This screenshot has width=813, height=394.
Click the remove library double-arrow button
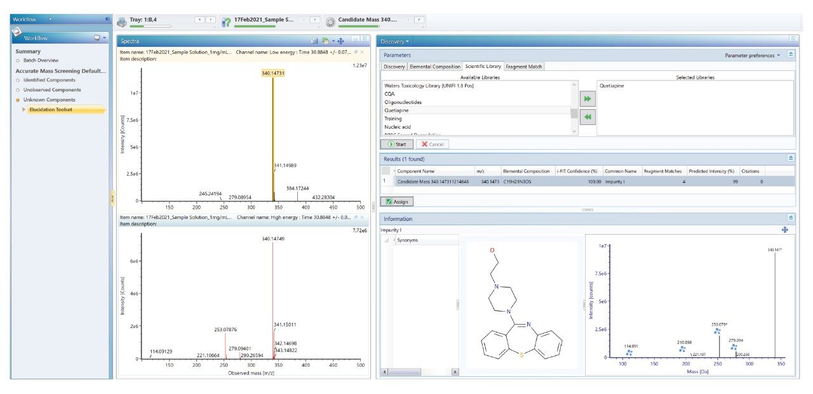[588, 117]
